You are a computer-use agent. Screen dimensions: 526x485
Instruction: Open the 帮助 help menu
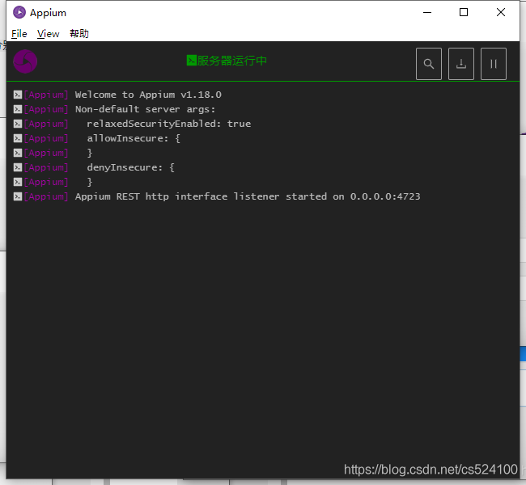coord(79,33)
